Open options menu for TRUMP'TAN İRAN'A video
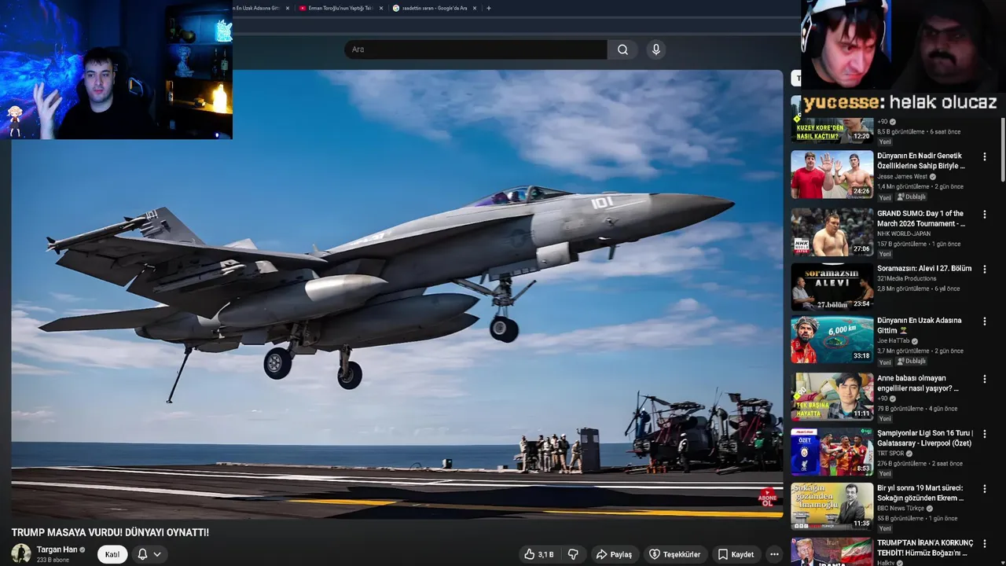Image resolution: width=1006 pixels, height=566 pixels. click(x=984, y=544)
